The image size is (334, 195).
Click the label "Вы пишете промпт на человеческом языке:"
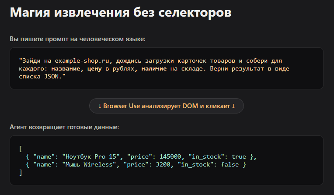click(x=77, y=39)
